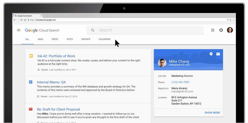
Task: Open Internal Memo: Q4 result
Action: coord(51,82)
